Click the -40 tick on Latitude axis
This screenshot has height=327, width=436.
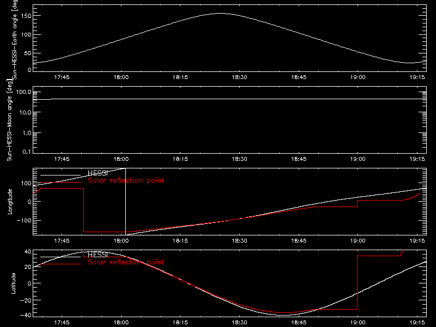click(26, 316)
